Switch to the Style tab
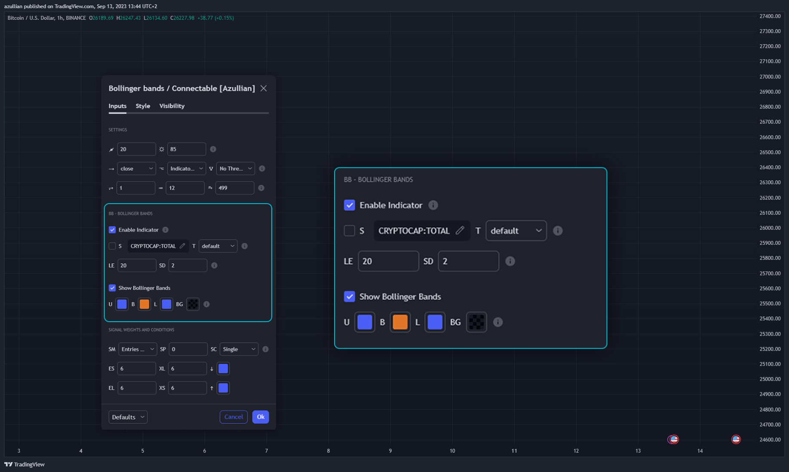Screen dimensions: 789x472 [x=143, y=106]
